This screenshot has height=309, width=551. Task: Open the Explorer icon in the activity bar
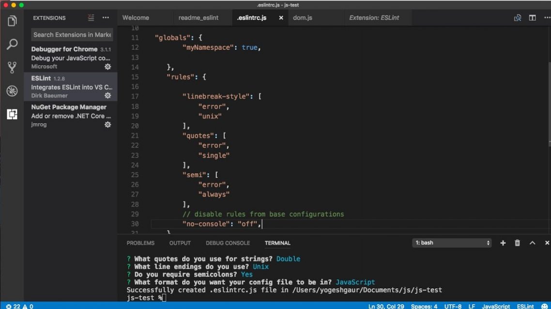point(12,21)
